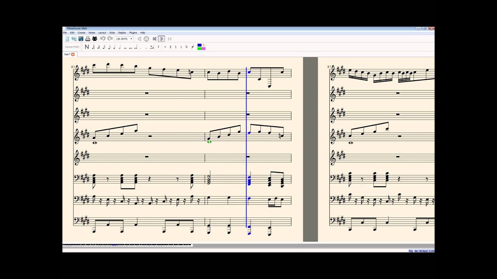Click the MuseScore Connect community icon
Image resolution: width=497 pixels, height=279 pixels.
95,39
